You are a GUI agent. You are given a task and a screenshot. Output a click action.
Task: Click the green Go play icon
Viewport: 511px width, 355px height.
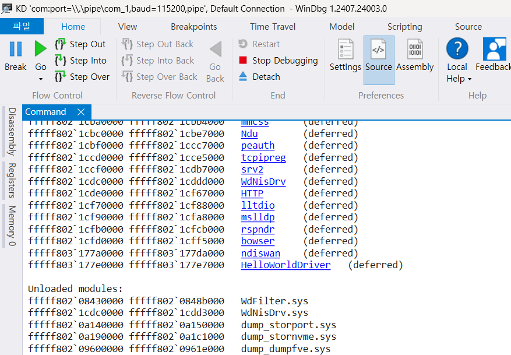point(40,48)
